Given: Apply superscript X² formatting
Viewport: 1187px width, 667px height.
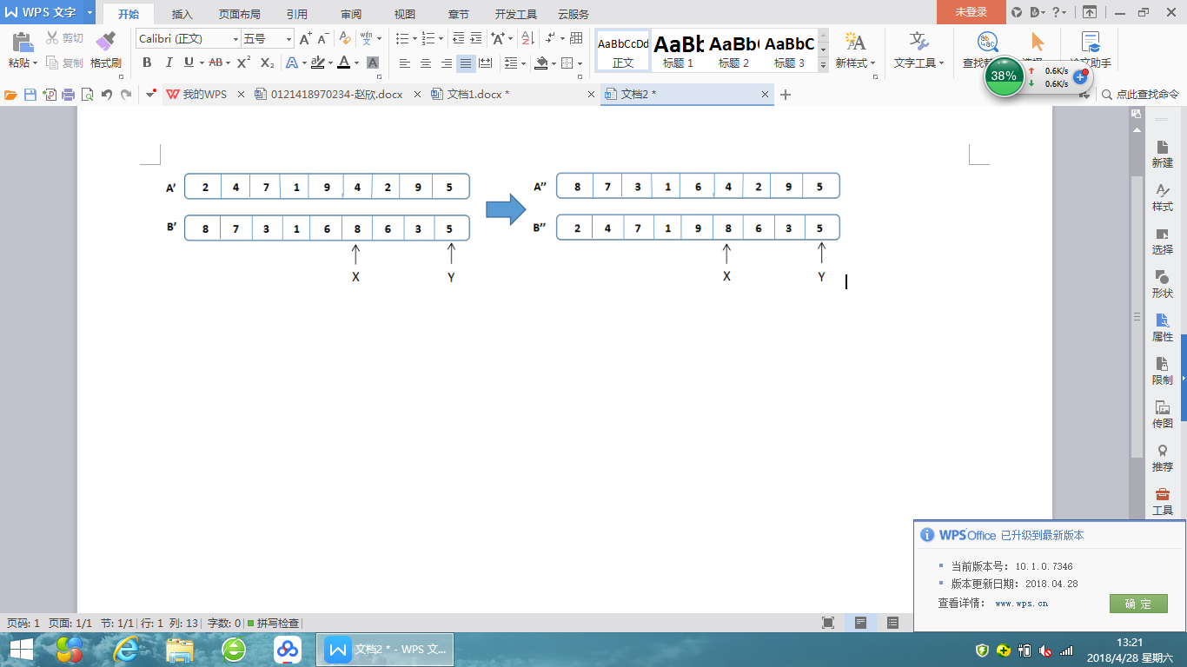Looking at the screenshot, I should 243,63.
